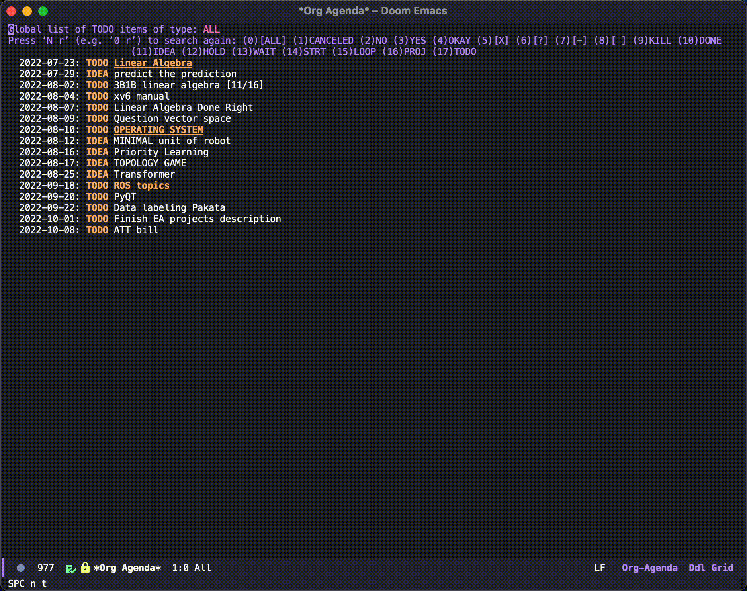Click the read-only lock icon in modeline
The image size is (747, 591).
click(85, 568)
